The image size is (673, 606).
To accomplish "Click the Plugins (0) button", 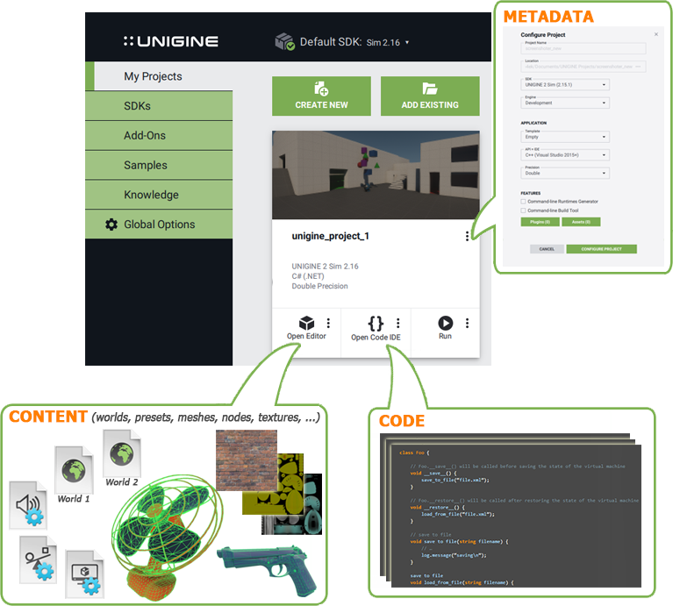I will [540, 222].
